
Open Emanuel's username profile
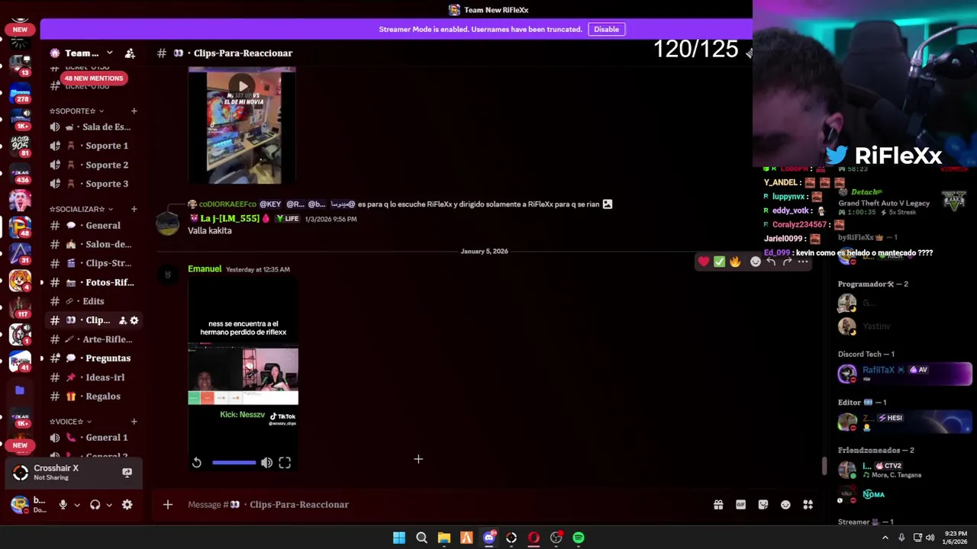point(205,269)
